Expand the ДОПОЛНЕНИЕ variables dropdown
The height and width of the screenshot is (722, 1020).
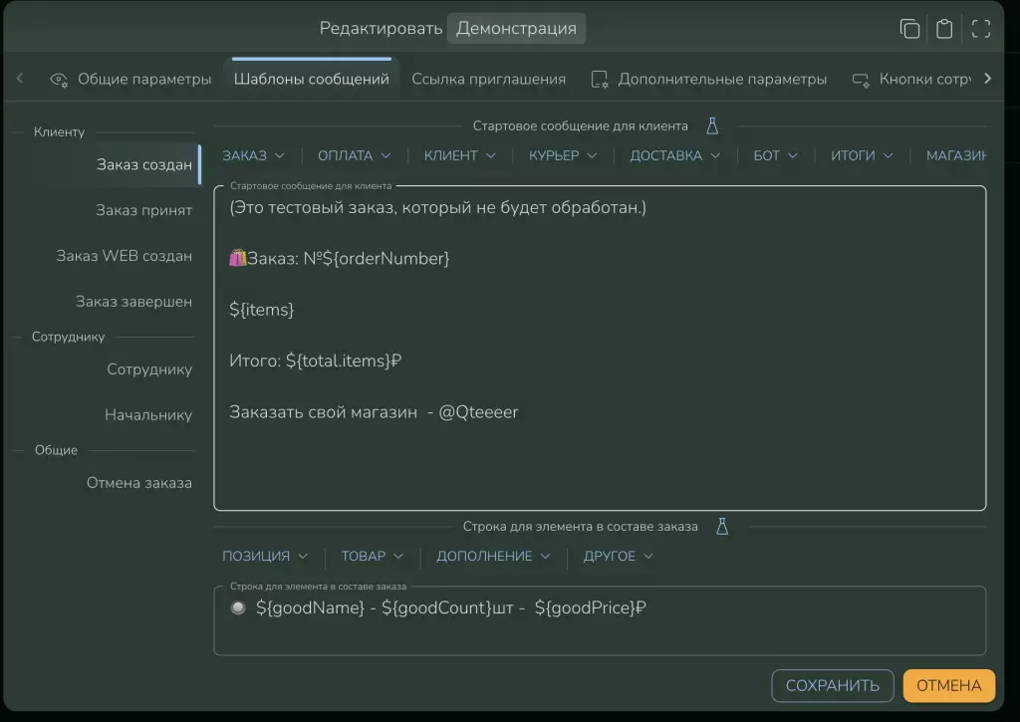(x=493, y=556)
